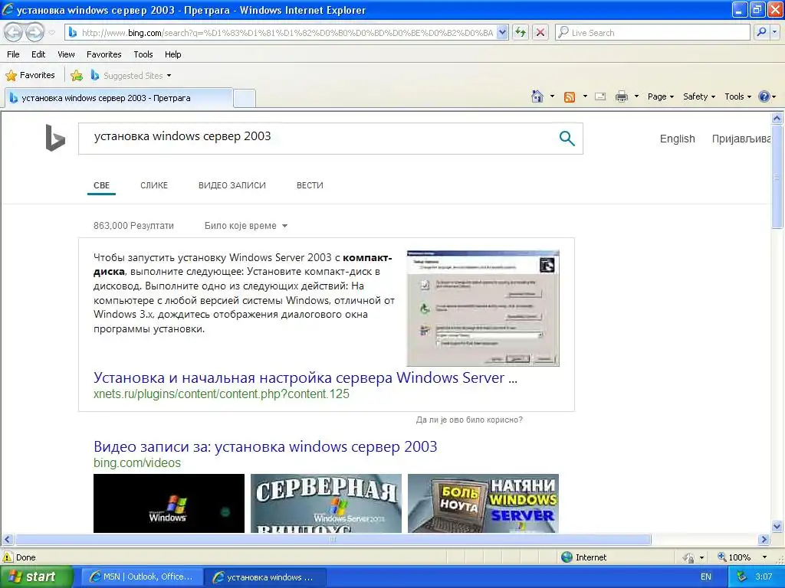Open the Установка и начальная настройка сервера link
The width and height of the screenshot is (785, 588).
[x=305, y=378]
